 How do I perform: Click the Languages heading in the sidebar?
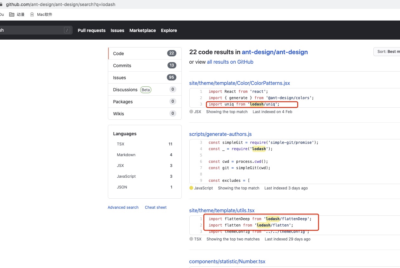[125, 134]
